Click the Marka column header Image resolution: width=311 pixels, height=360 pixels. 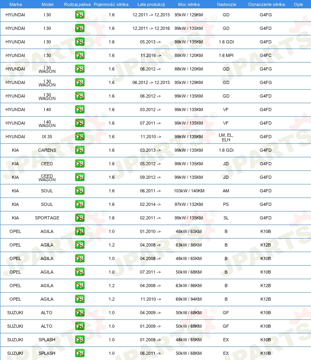16,4
